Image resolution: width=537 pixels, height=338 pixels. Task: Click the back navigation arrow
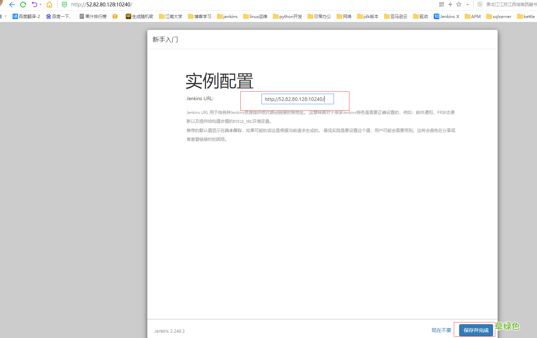pyautogui.click(x=12, y=5)
